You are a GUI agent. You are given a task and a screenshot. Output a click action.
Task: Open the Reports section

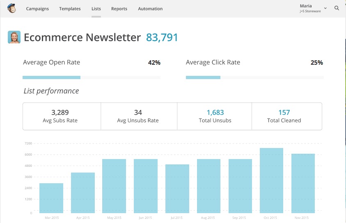coord(119,9)
